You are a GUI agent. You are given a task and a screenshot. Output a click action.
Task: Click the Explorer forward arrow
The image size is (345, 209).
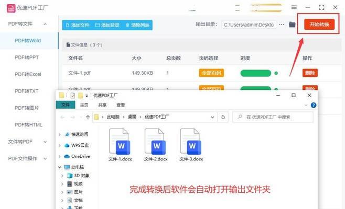(x=72, y=118)
